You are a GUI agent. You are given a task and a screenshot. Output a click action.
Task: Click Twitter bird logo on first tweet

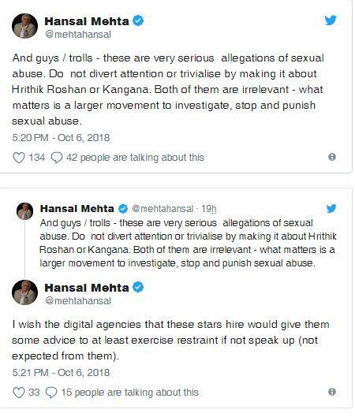click(331, 20)
